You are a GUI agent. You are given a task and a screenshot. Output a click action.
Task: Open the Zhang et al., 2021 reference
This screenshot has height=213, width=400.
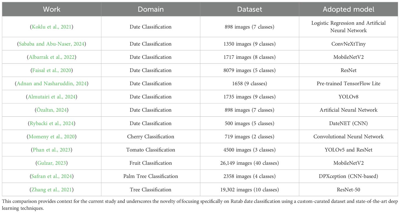[x=52, y=189]
